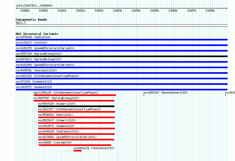Click the nsv972306 (Sudmant2013) label
Screen dimensions: 235x161
click(34, 81)
